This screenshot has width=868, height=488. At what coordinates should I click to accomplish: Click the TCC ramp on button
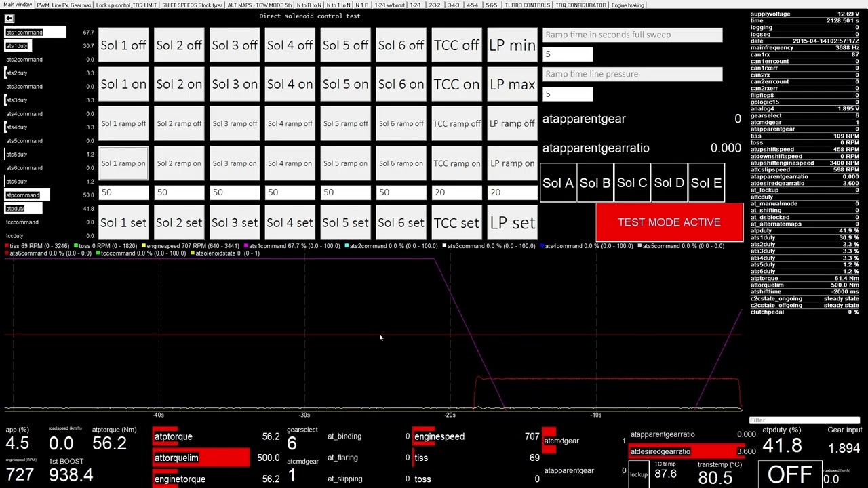pyautogui.click(x=456, y=163)
